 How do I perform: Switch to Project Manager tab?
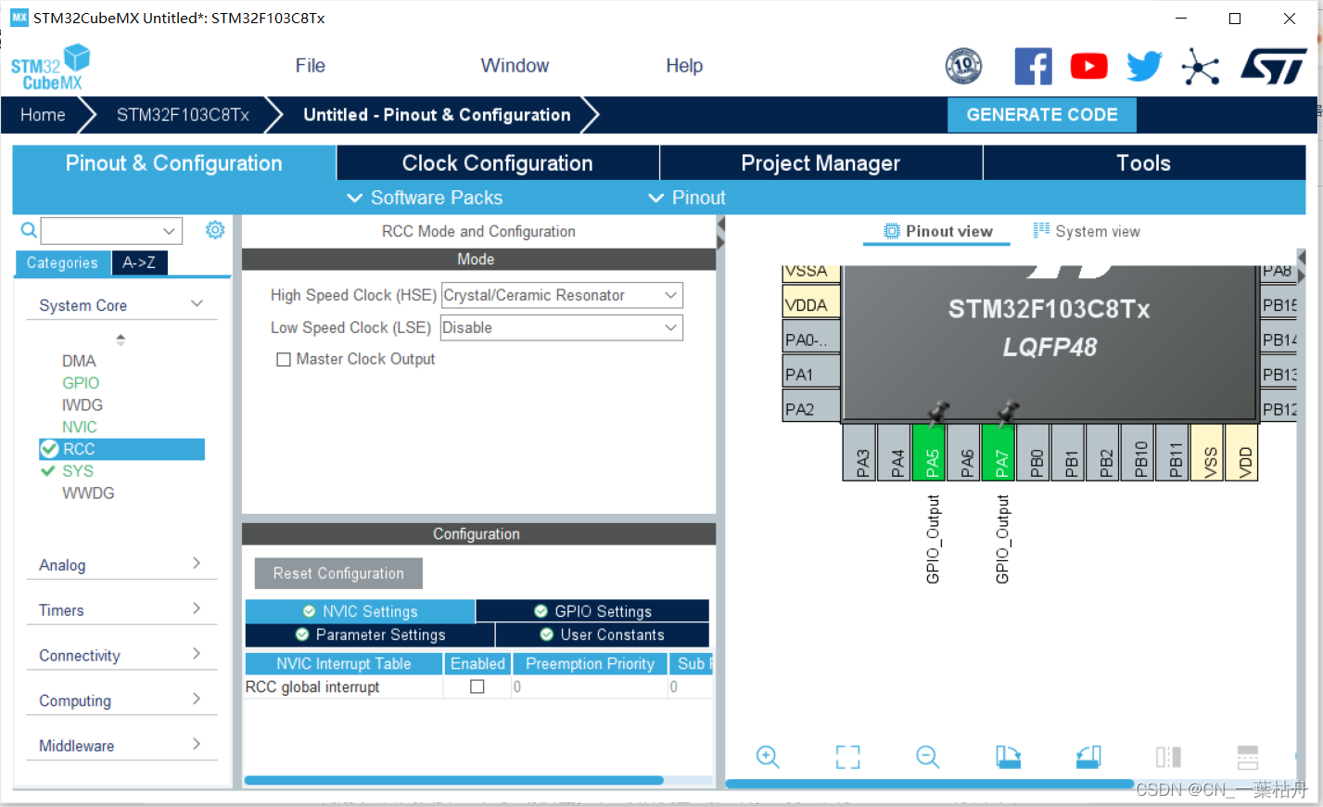(x=821, y=163)
